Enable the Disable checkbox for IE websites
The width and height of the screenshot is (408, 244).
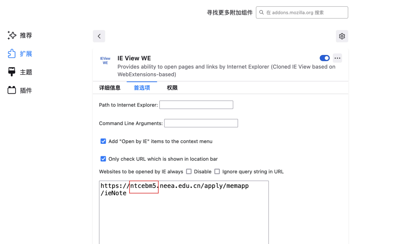pos(189,171)
